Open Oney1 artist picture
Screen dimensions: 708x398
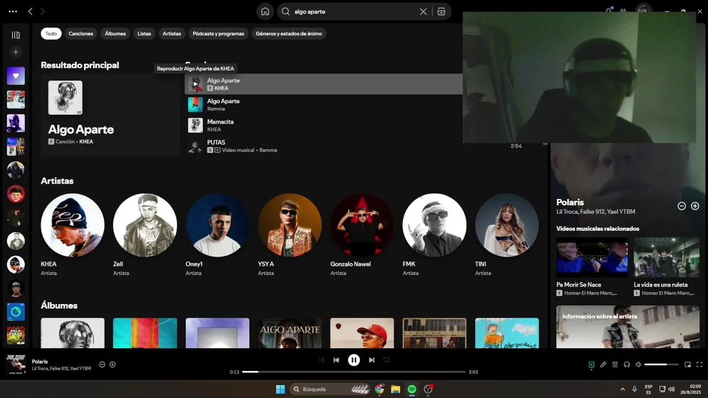(x=217, y=225)
